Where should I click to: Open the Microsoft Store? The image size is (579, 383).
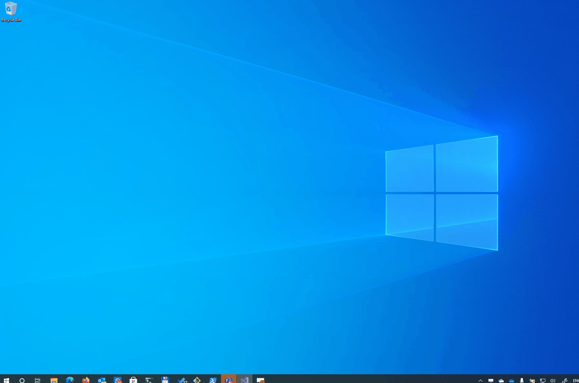click(133, 379)
